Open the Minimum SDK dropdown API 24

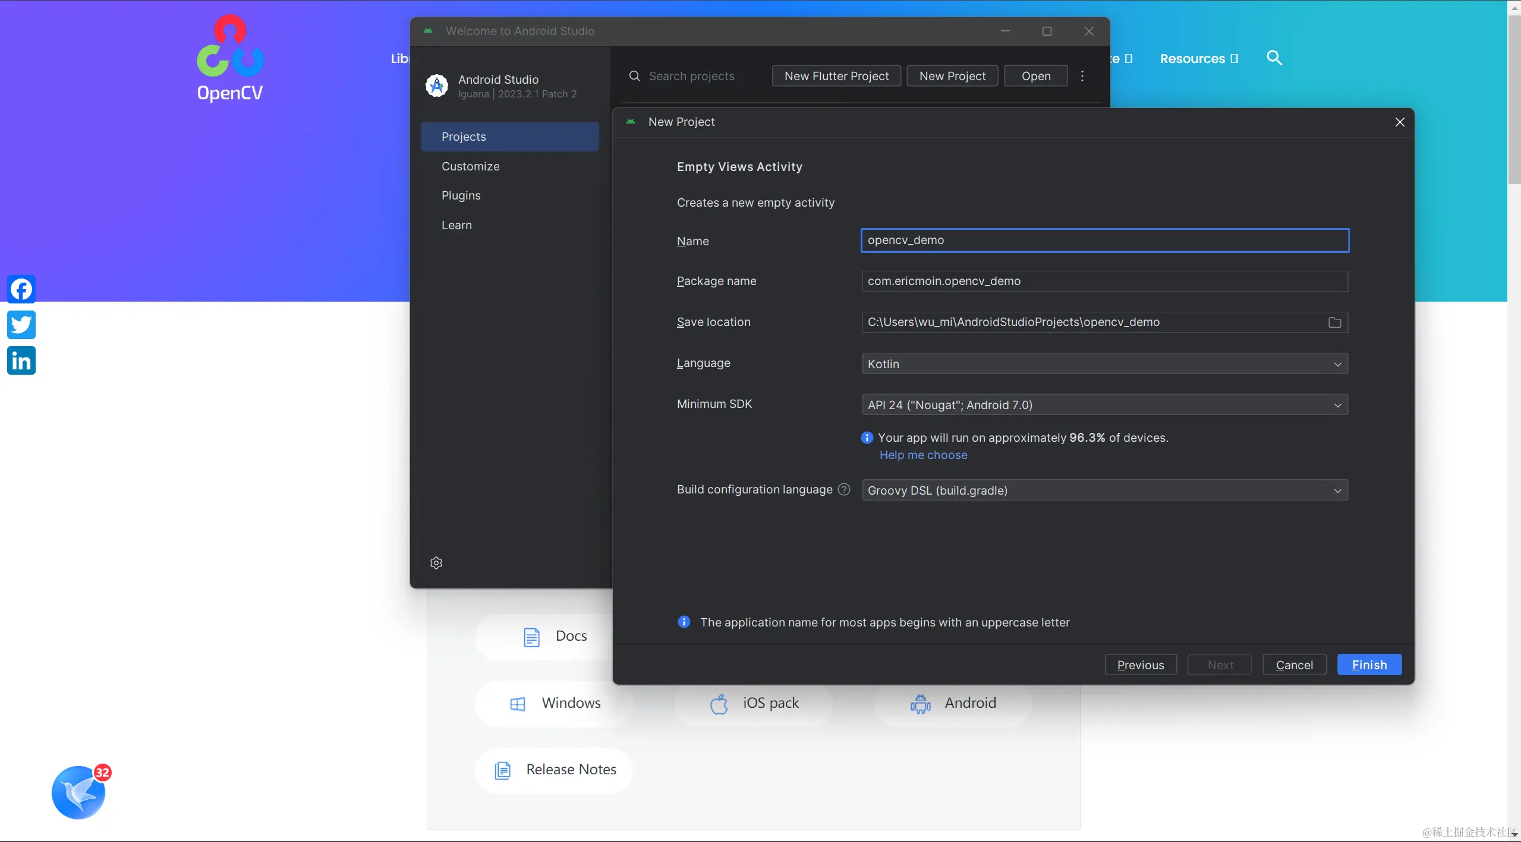coord(1105,405)
